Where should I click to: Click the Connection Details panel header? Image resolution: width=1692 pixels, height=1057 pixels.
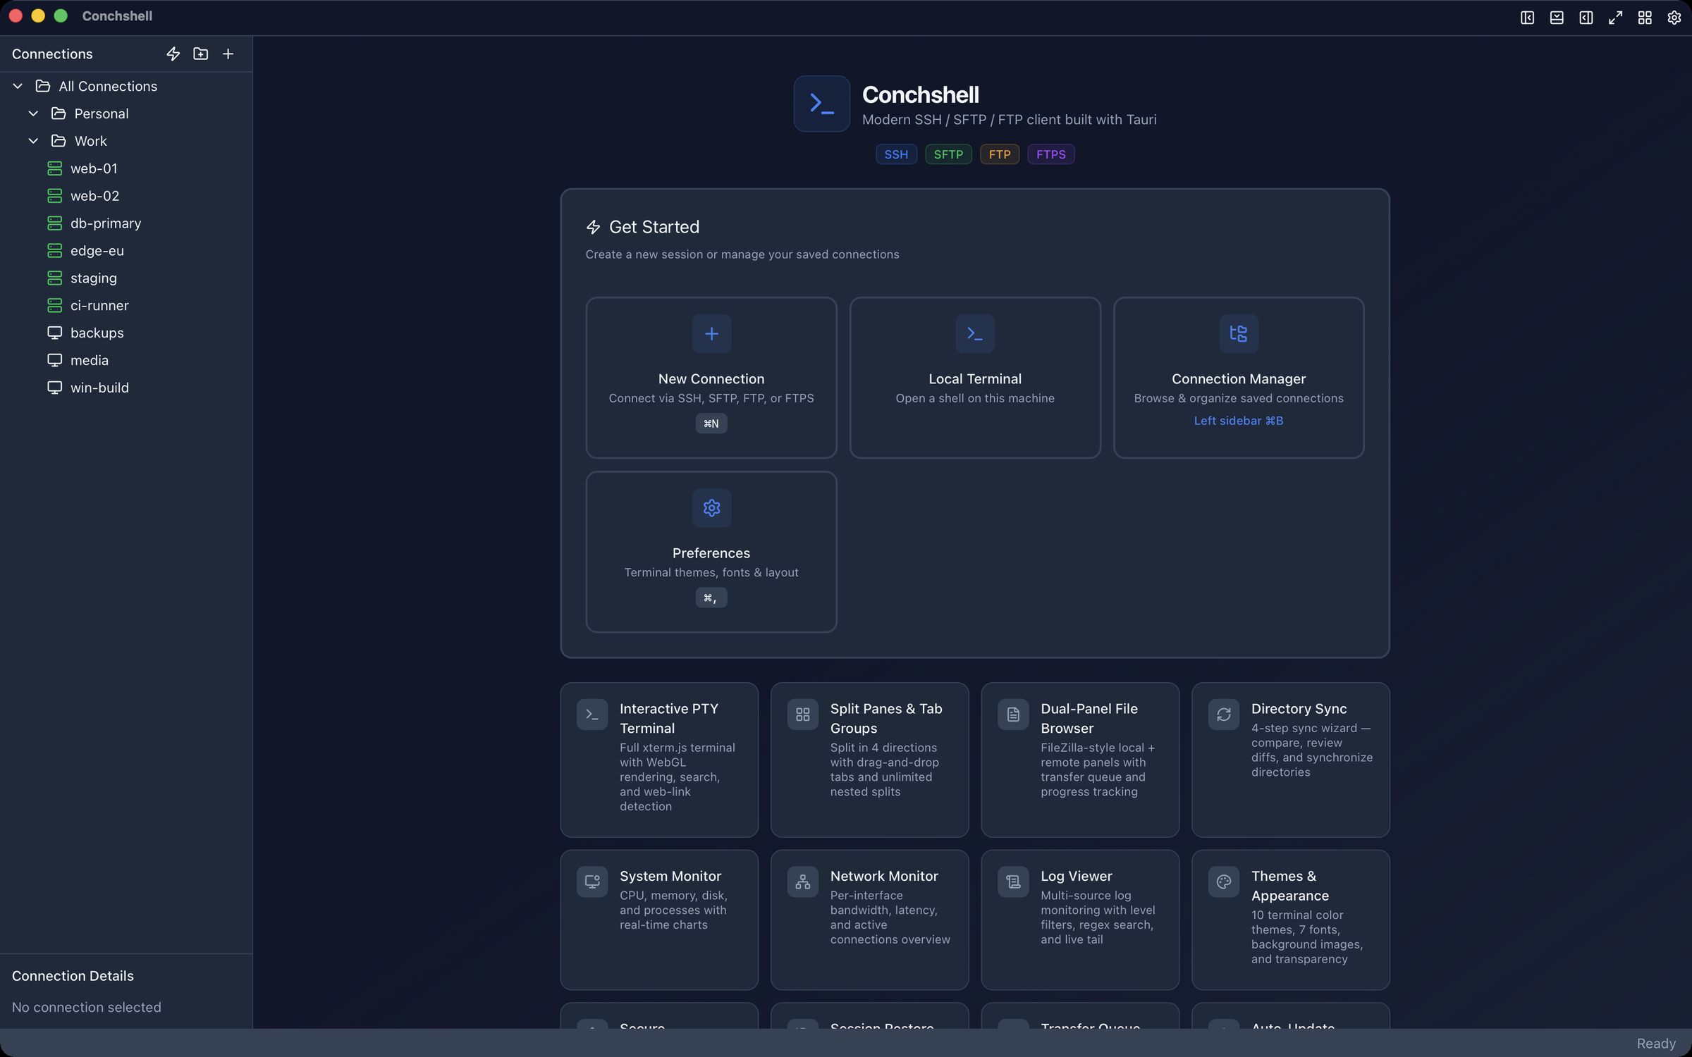[73, 976]
